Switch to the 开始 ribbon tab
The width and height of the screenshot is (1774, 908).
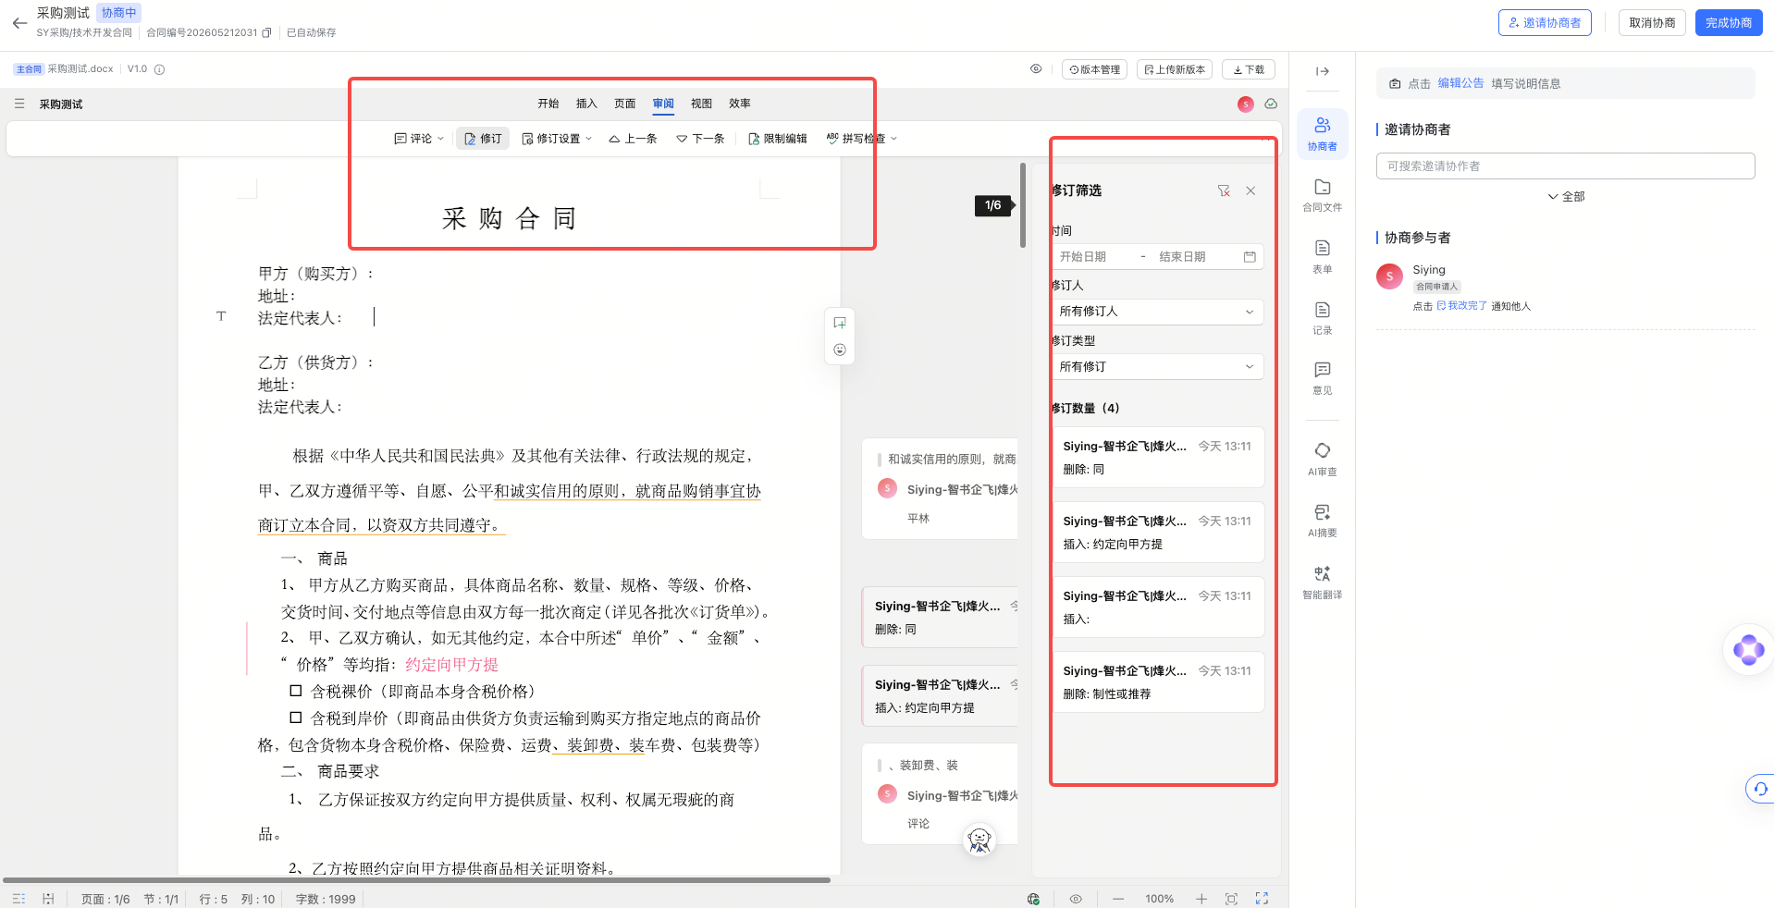coord(548,104)
